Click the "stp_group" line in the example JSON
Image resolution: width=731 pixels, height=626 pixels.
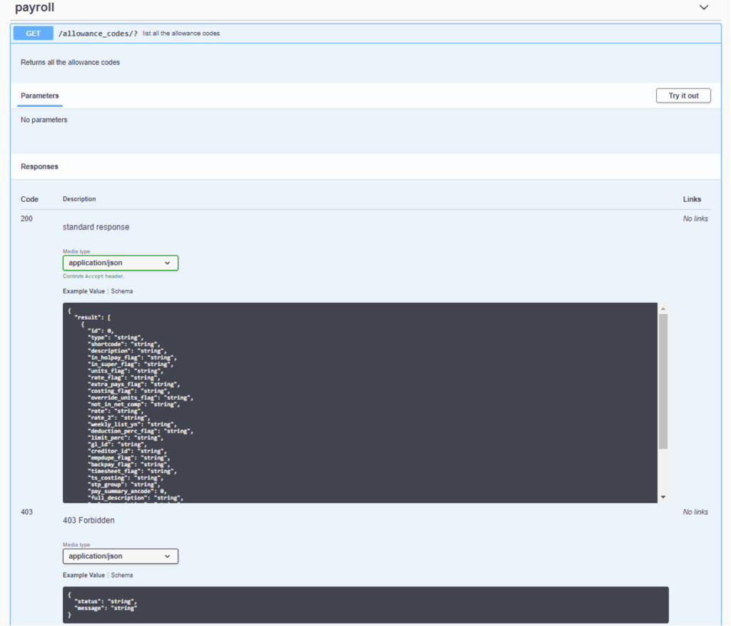124,485
